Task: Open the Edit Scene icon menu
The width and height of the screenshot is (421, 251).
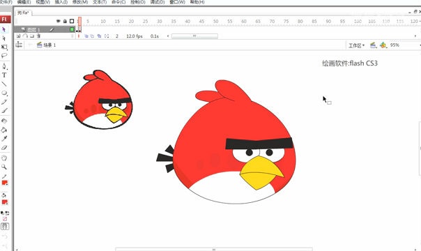Action: [x=373, y=45]
